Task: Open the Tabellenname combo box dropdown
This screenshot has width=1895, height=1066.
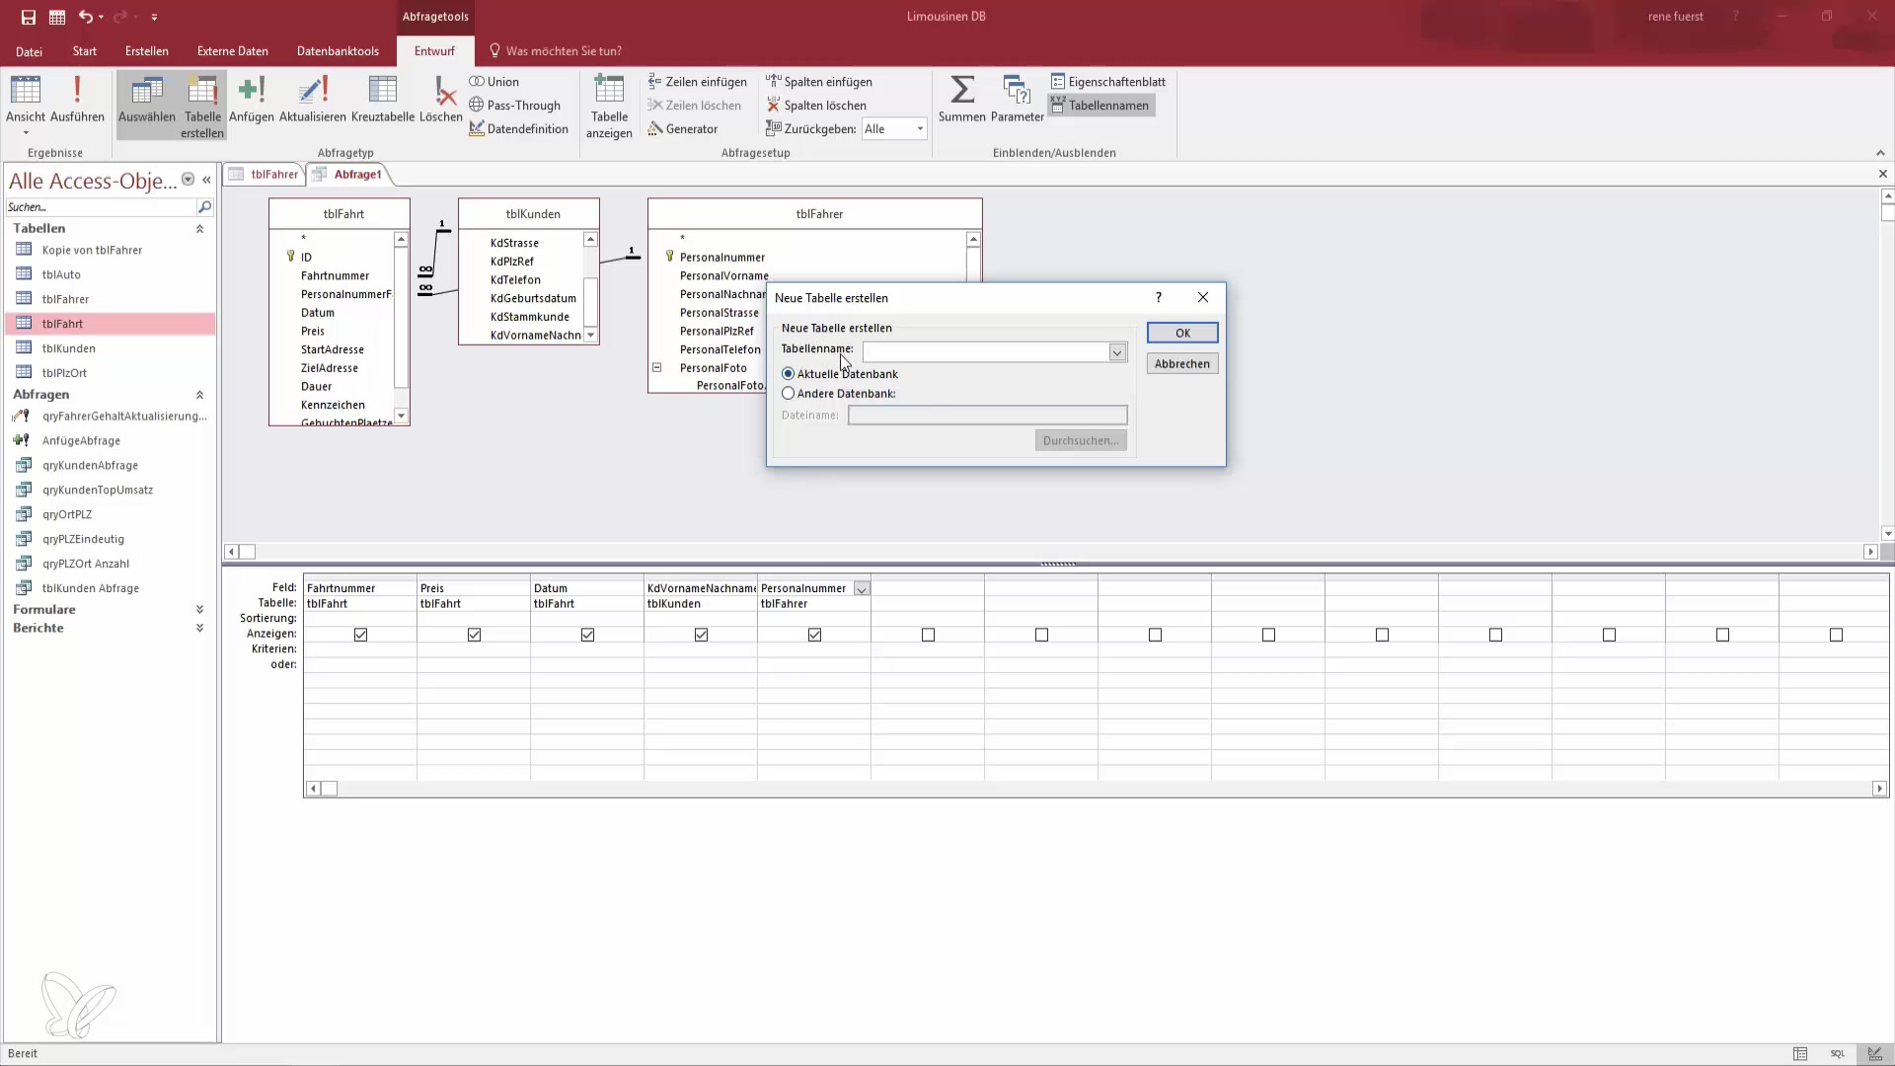Action: click(x=1116, y=352)
